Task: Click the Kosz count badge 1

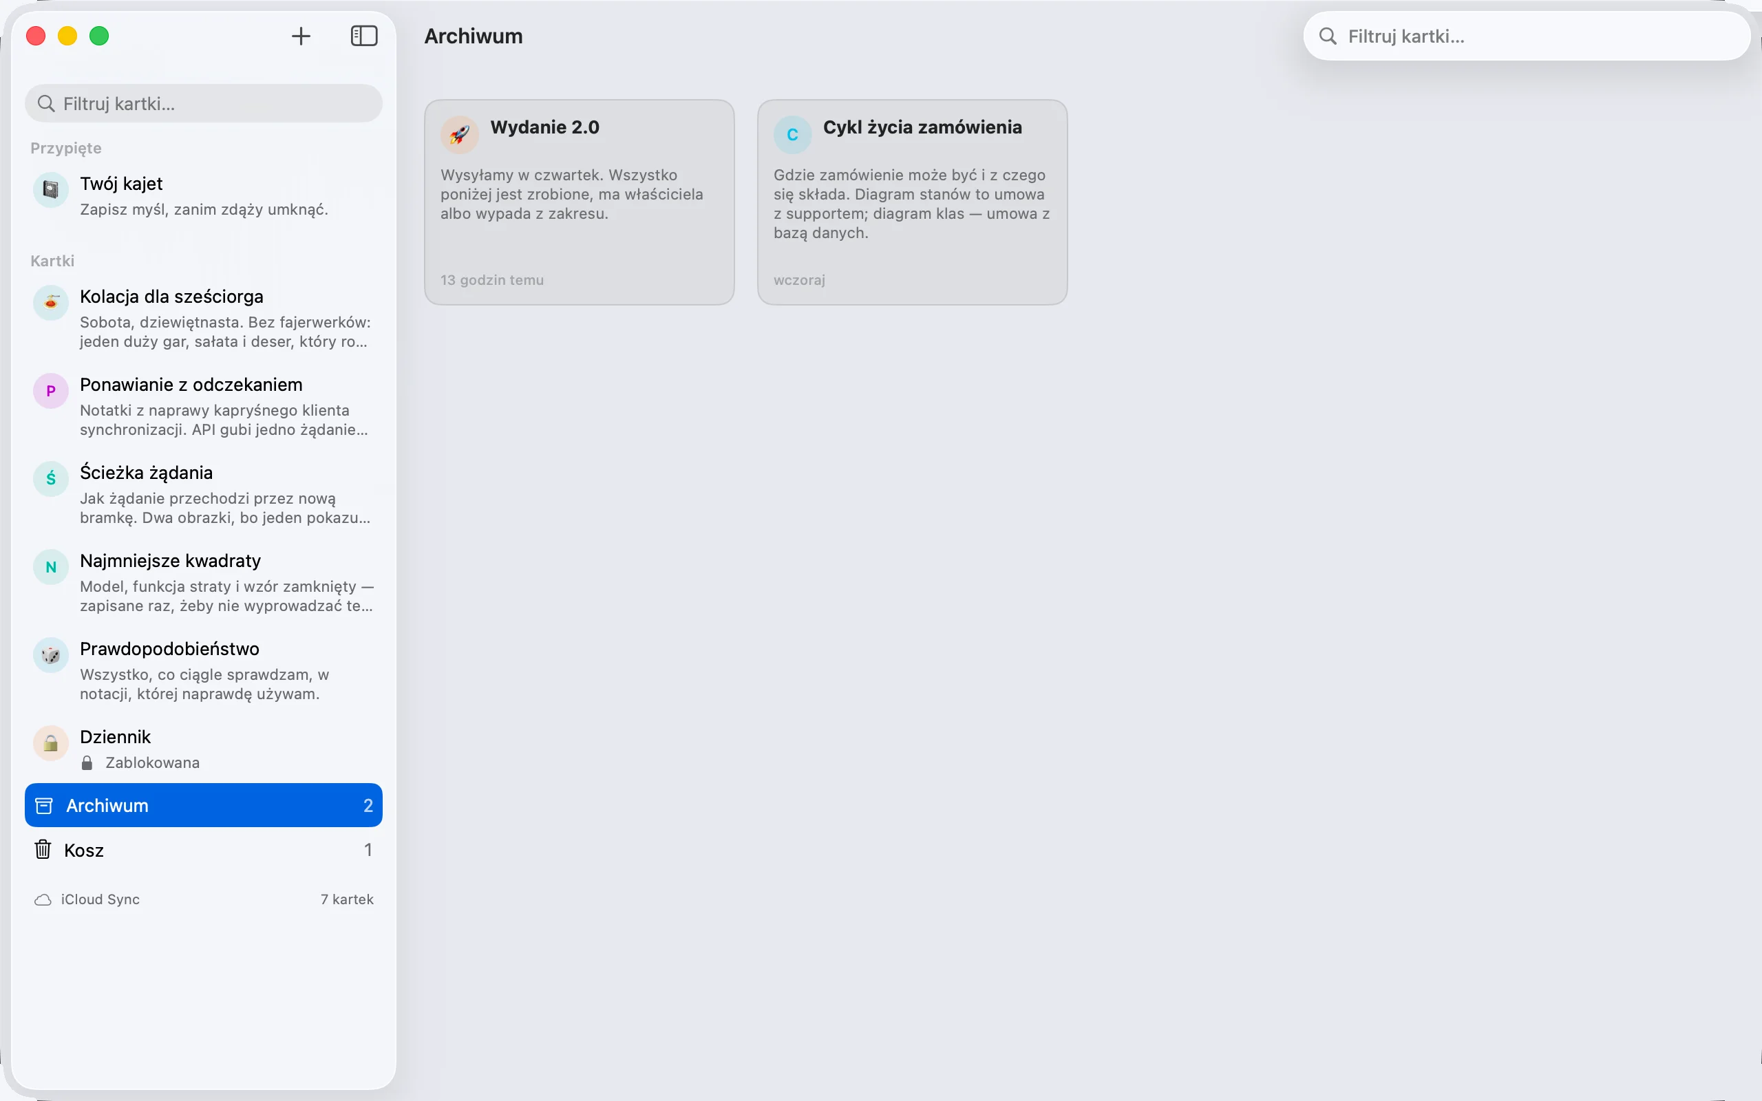Action: [368, 850]
